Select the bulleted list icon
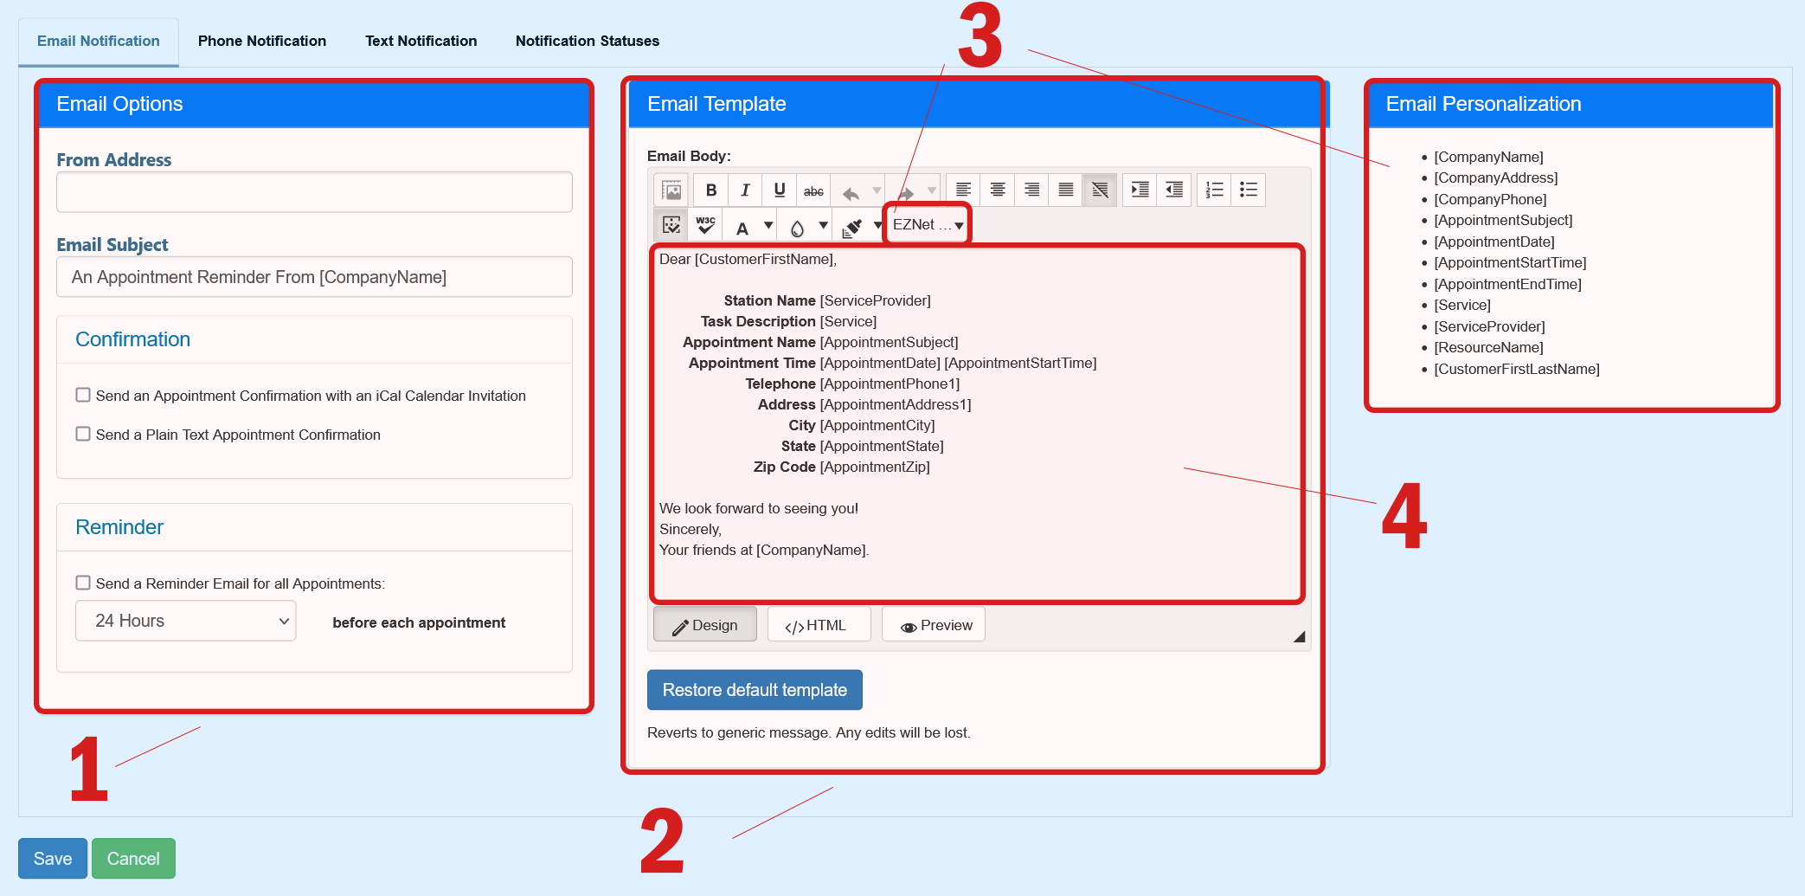The width and height of the screenshot is (1805, 896). click(x=1248, y=190)
